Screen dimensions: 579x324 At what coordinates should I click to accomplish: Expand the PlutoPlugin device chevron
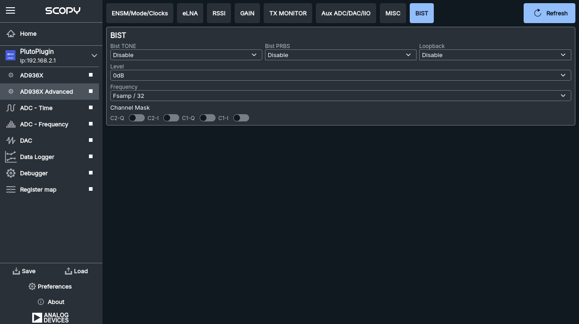(94, 56)
